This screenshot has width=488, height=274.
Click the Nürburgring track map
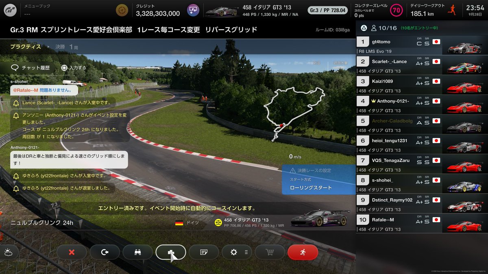[x=294, y=114]
